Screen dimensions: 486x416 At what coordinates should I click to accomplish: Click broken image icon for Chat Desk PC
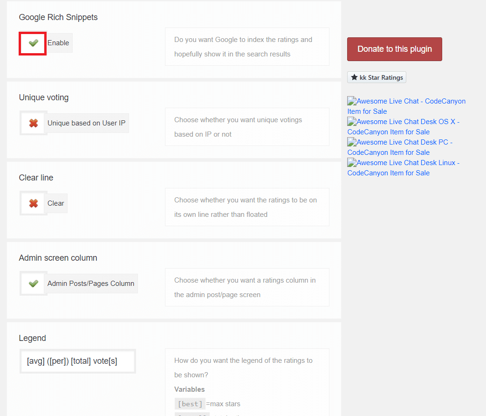coord(352,142)
